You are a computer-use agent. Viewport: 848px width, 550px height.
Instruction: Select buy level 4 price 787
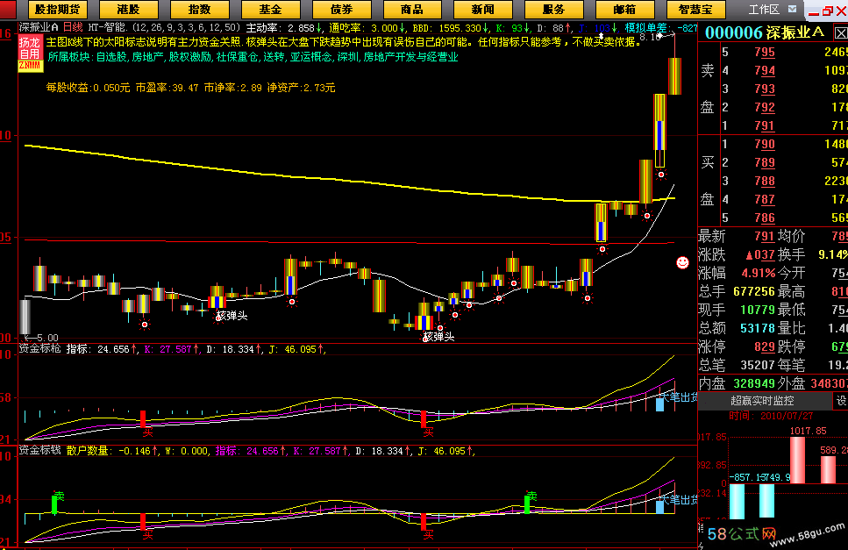click(764, 199)
